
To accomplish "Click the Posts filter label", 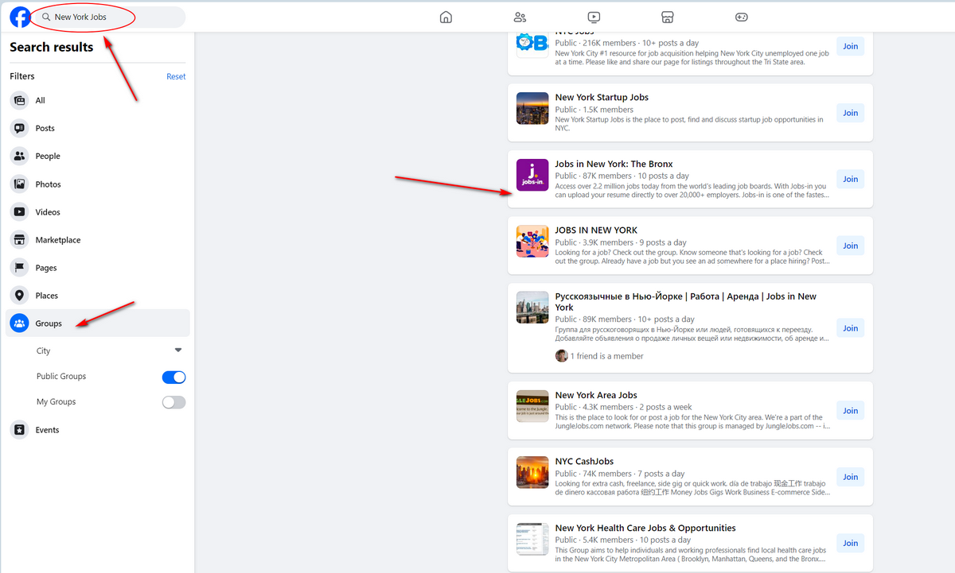I will tap(45, 129).
